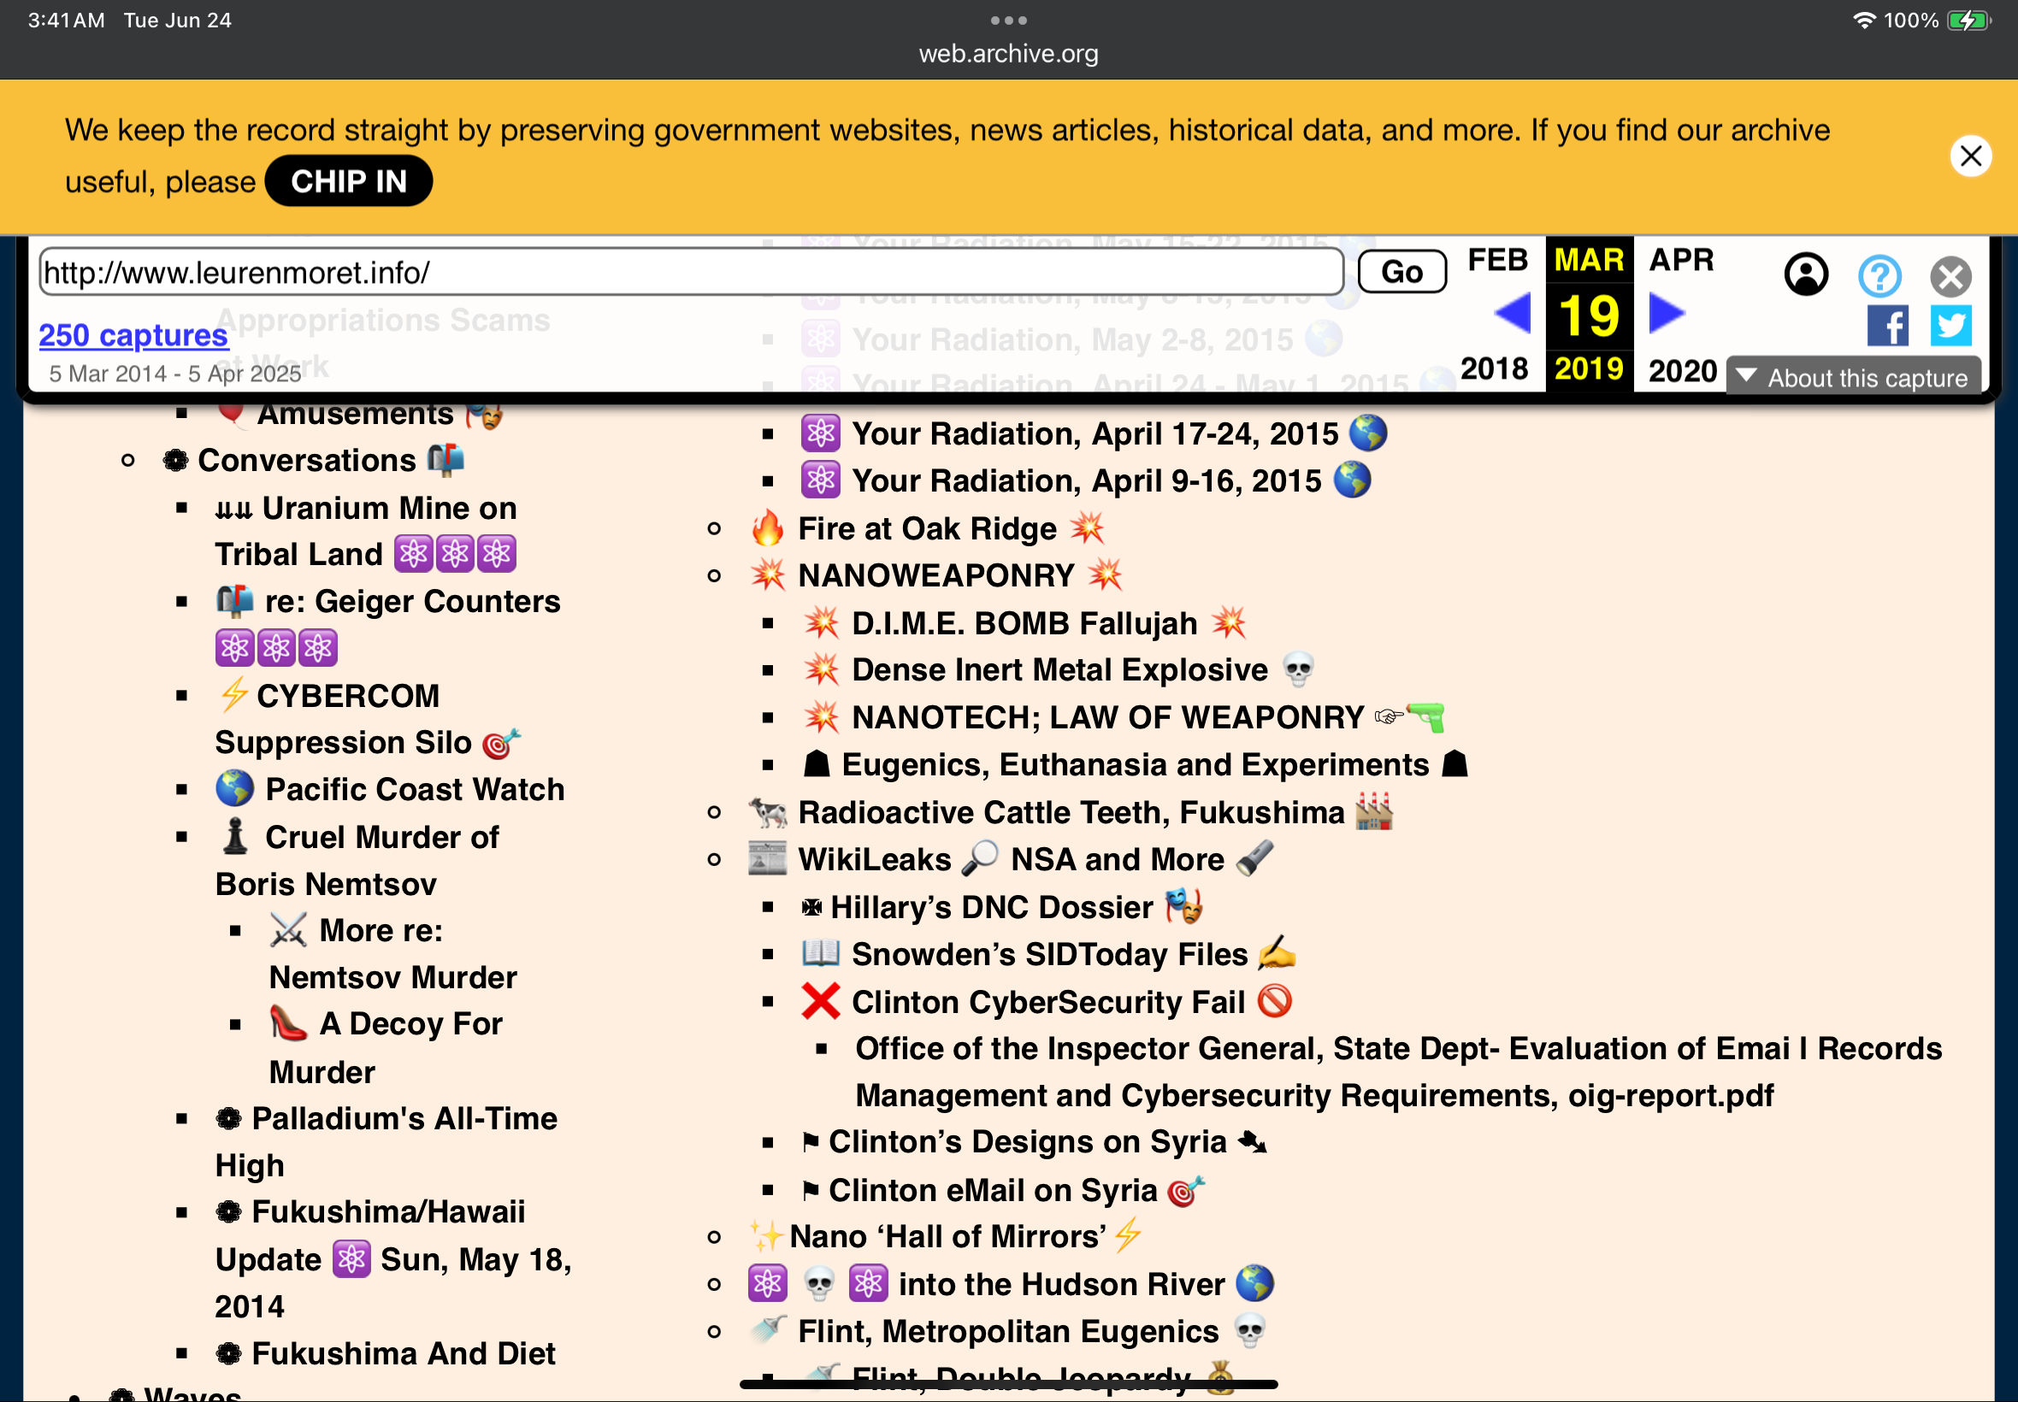
Task: Click the Wayback Machine URL input field
Action: (692, 273)
